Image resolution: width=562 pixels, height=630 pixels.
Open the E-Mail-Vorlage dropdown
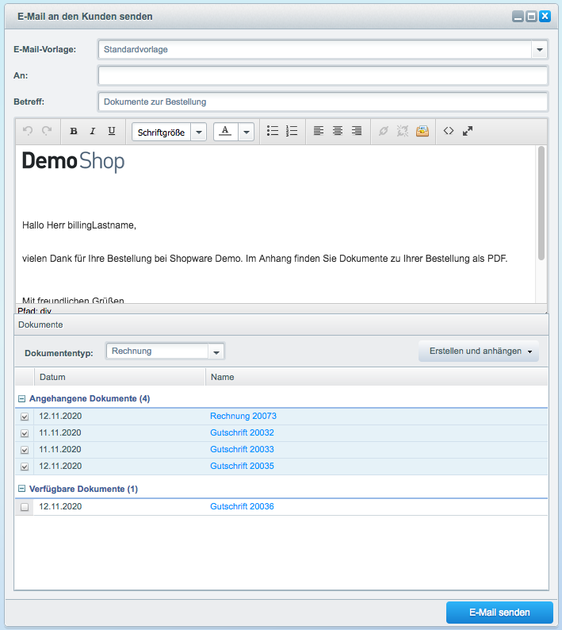tap(539, 49)
